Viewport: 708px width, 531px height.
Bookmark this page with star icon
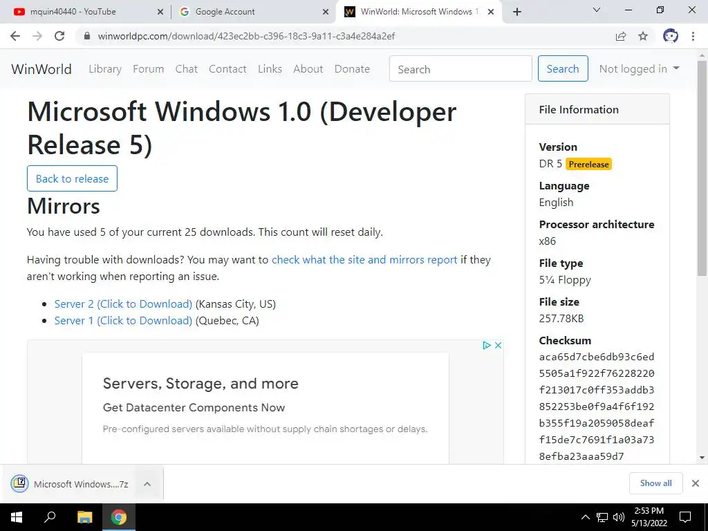point(643,36)
